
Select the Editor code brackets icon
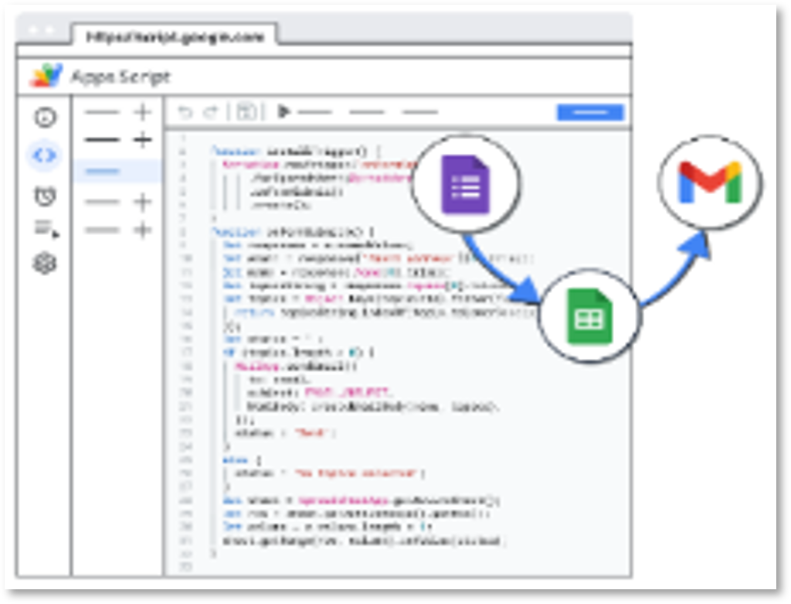click(x=45, y=155)
